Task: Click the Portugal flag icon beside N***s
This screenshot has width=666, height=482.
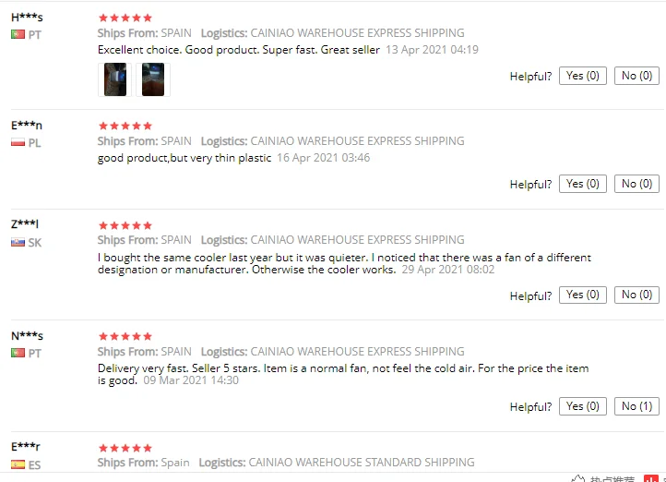Action: pos(18,353)
